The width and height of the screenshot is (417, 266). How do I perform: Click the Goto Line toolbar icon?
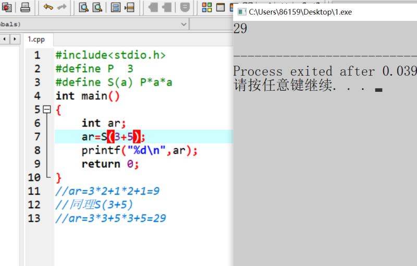pos(129,7)
